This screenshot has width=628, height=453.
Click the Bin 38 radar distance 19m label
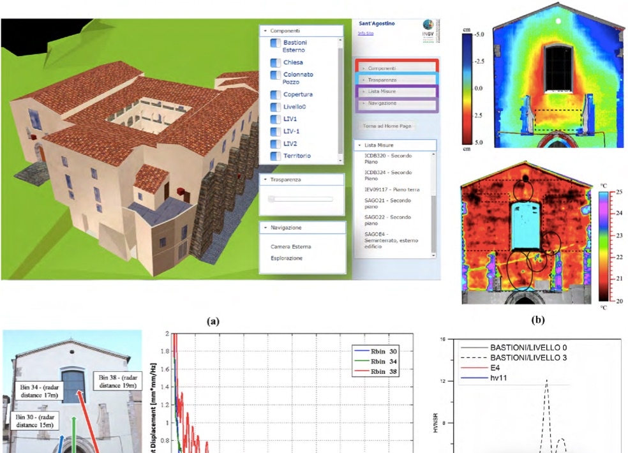(x=118, y=382)
